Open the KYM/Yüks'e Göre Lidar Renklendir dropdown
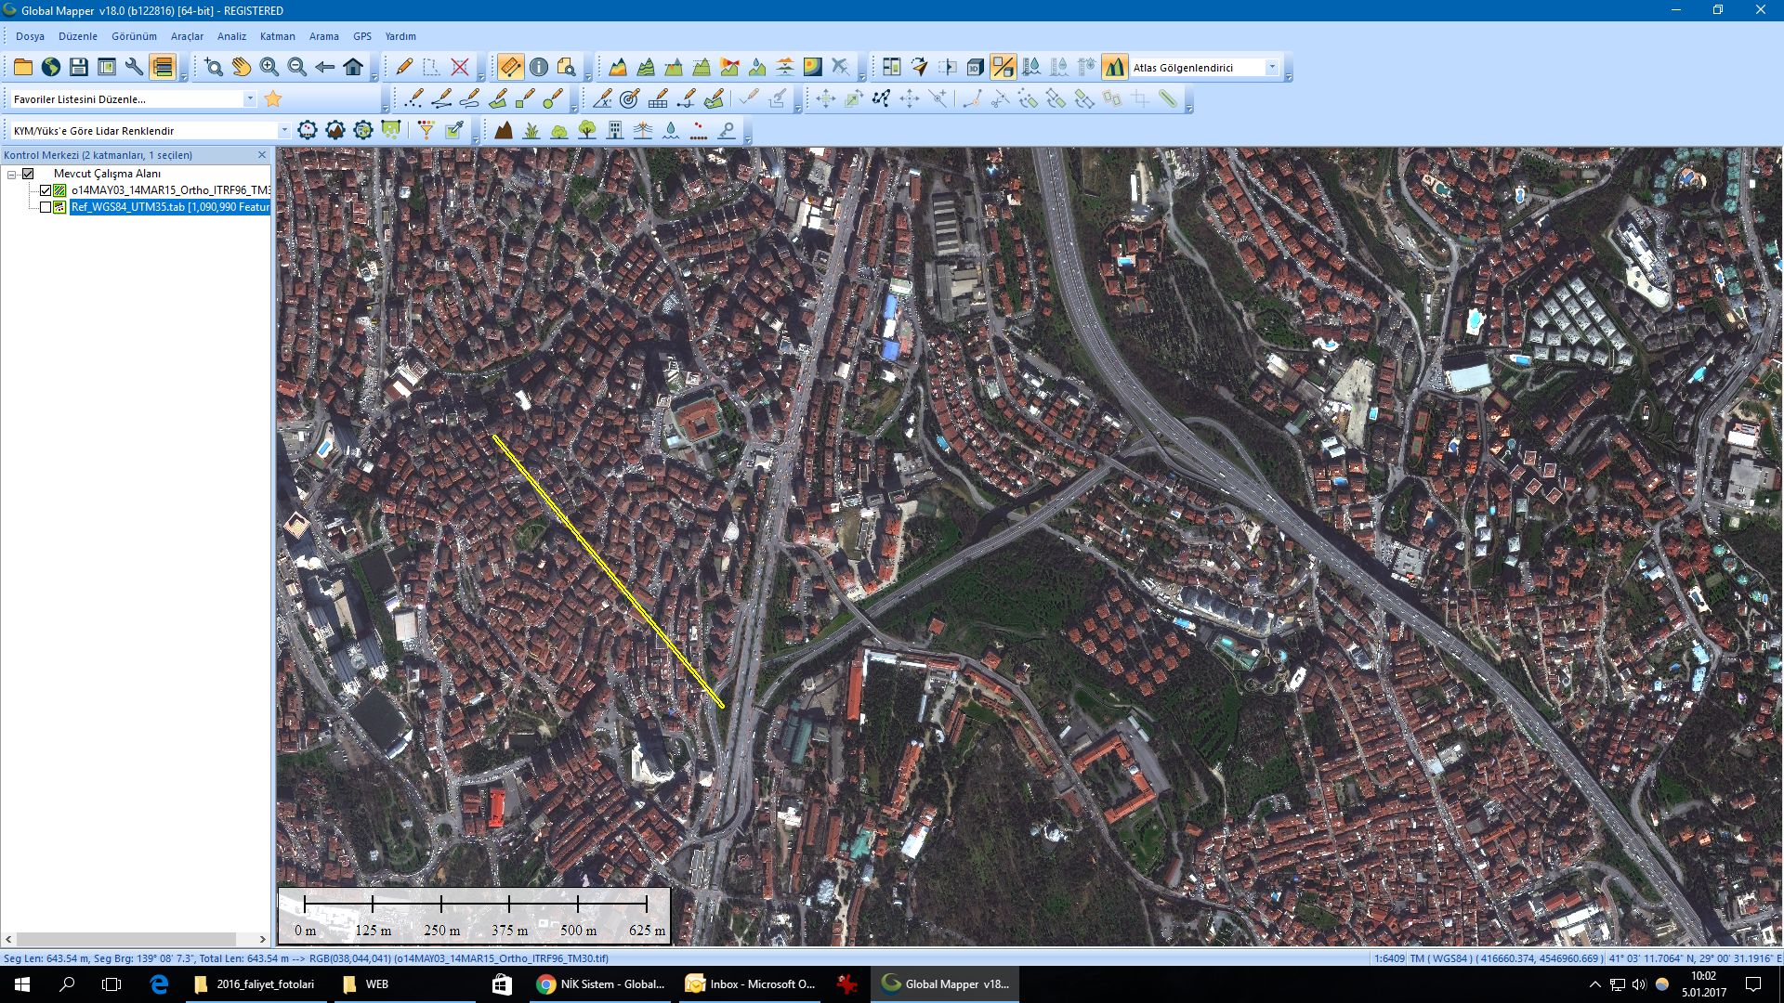 (284, 131)
